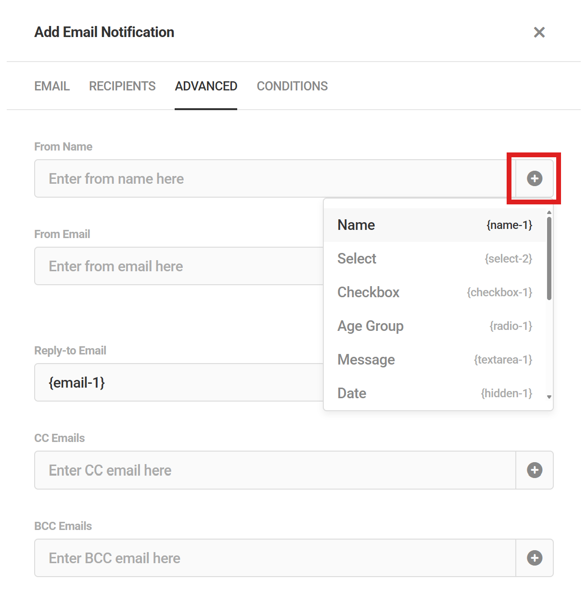Open the RECIPIENTS tab

tap(122, 86)
